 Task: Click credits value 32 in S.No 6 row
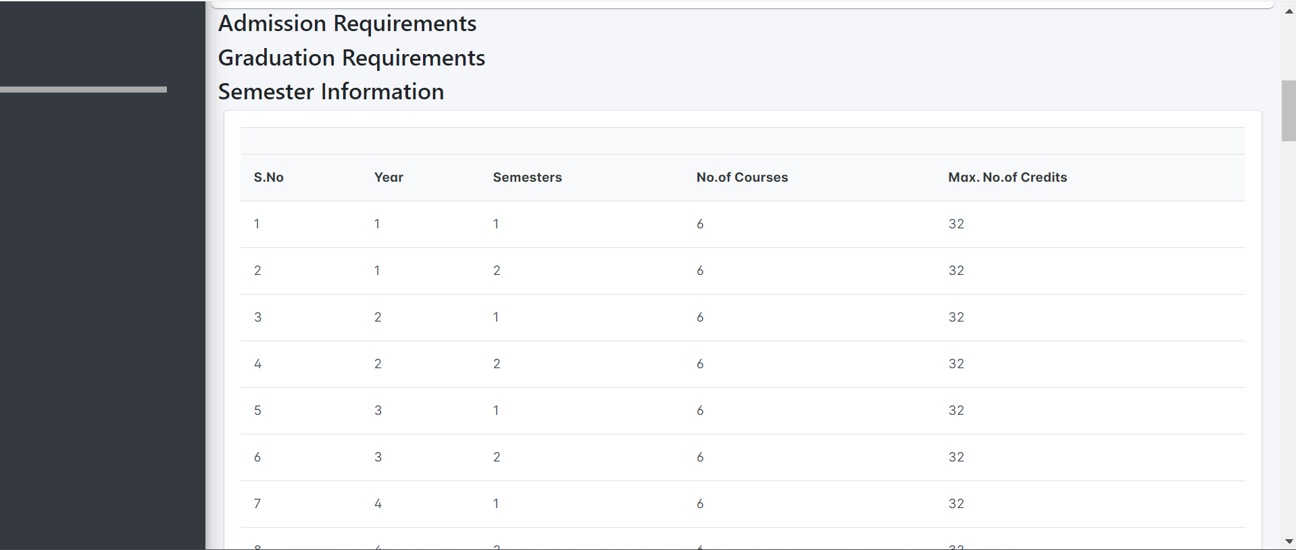coord(956,457)
